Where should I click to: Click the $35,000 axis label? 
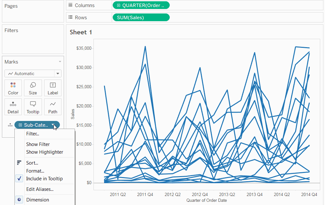point(84,48)
